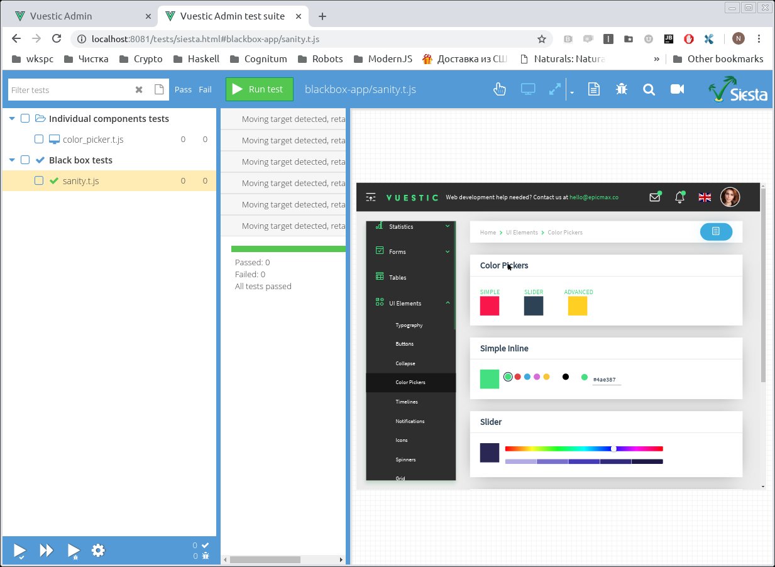Collapse the UI Elements sidebar menu
The image size is (775, 567).
click(x=448, y=303)
